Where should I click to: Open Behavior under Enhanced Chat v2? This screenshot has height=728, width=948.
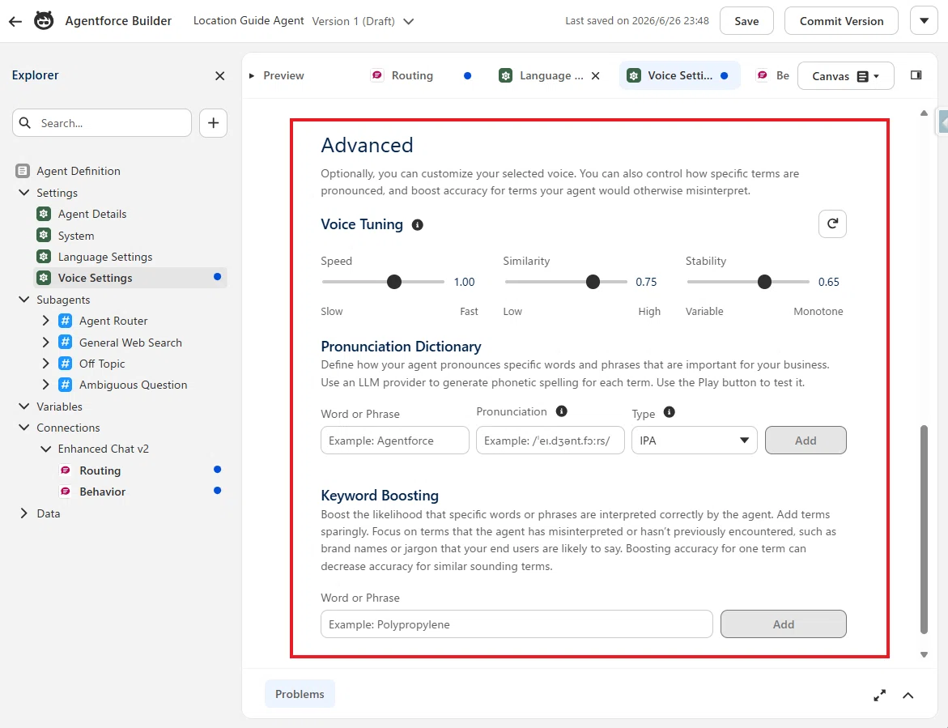(x=102, y=492)
